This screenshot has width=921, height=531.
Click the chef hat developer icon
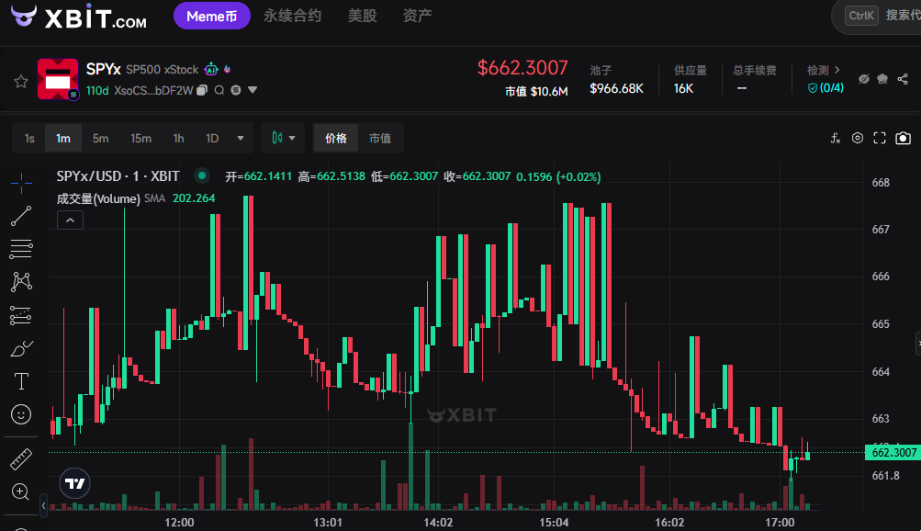(882, 79)
